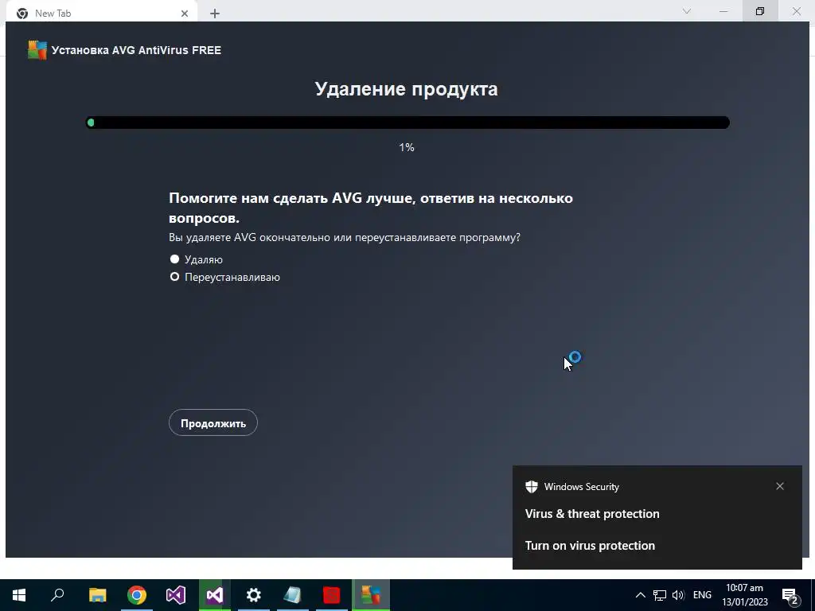The image size is (815, 611).
Task: Click the "Продолжить" button
Action: pos(213,423)
